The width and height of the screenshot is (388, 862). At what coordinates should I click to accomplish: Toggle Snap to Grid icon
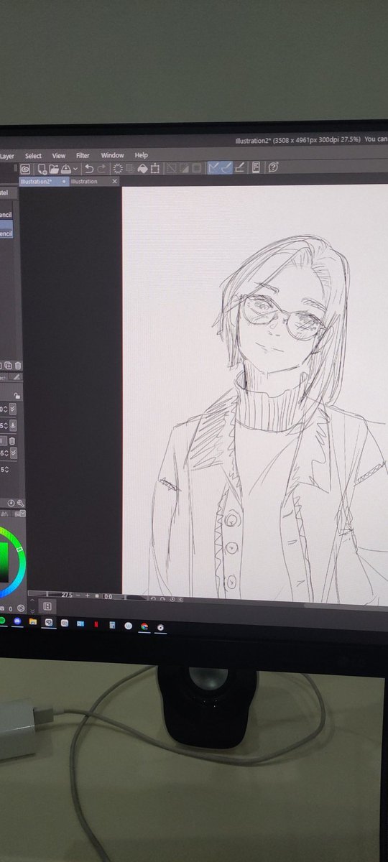tap(239, 168)
